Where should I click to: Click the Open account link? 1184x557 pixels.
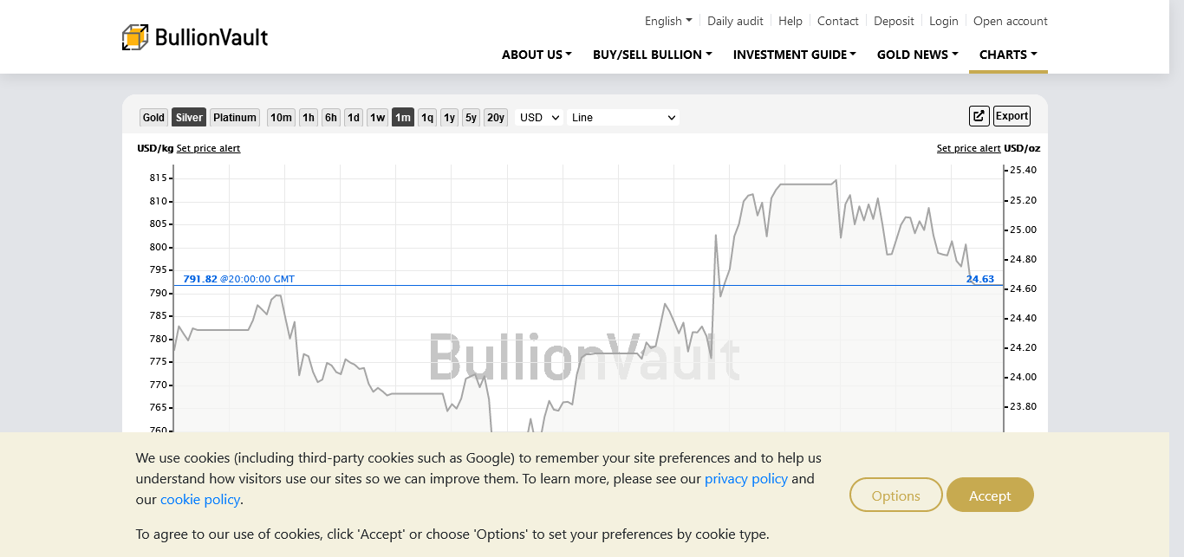[1010, 21]
